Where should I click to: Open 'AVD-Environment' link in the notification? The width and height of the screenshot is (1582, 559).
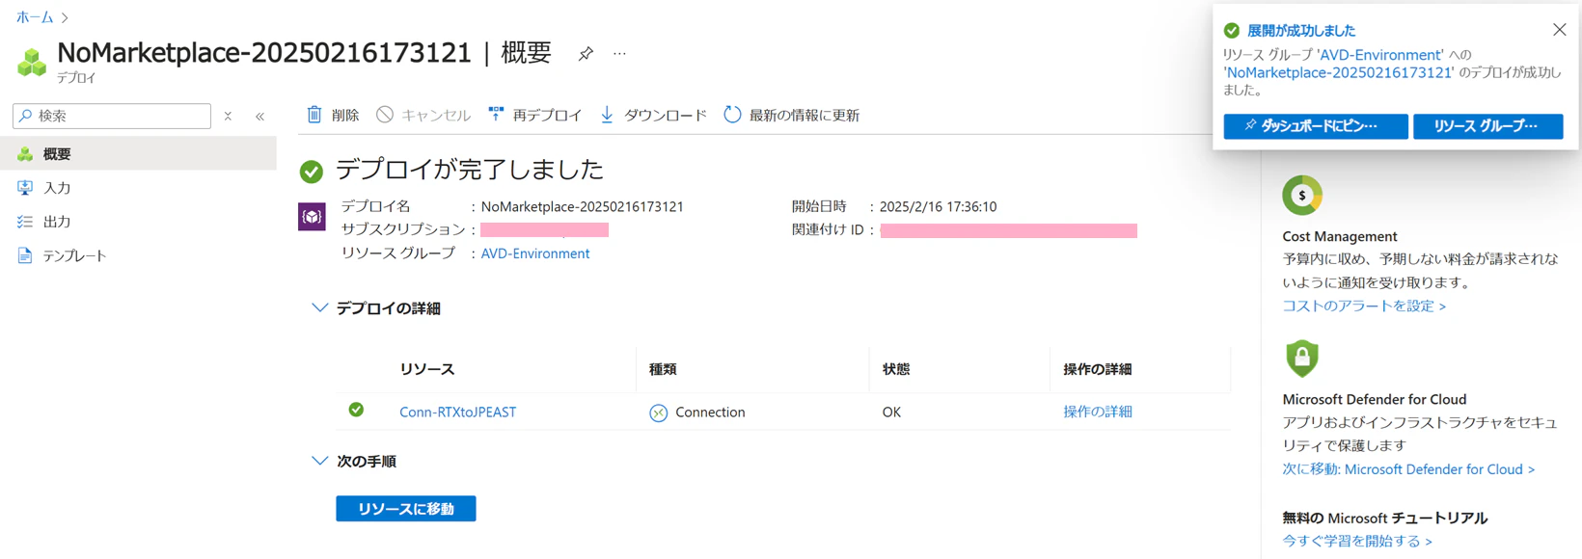point(1380,55)
